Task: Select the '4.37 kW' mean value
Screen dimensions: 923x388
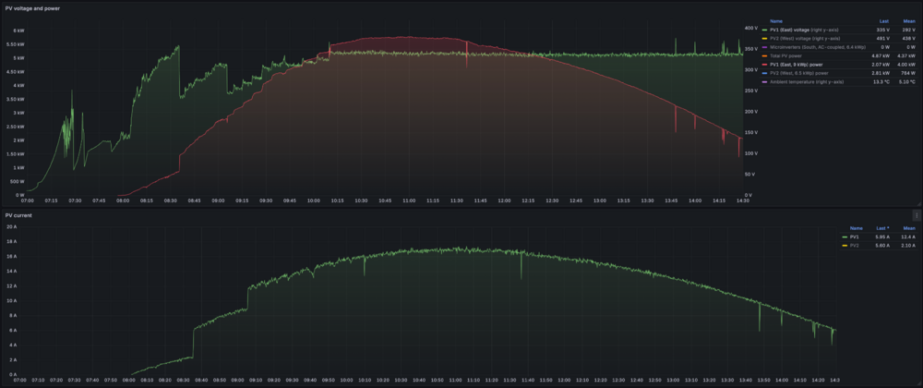Action: 906,56
